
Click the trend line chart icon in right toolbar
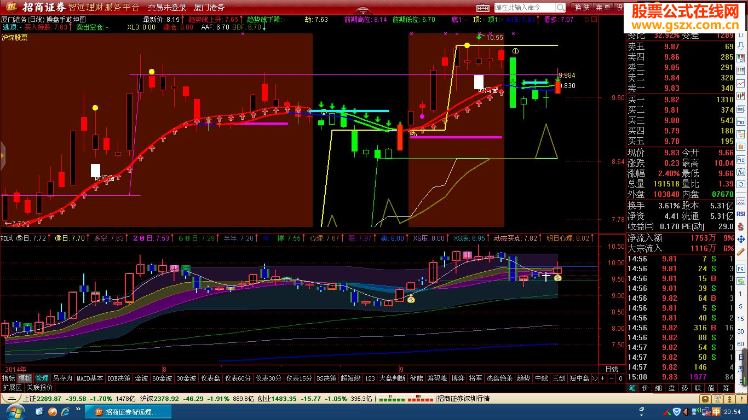[x=741, y=83]
